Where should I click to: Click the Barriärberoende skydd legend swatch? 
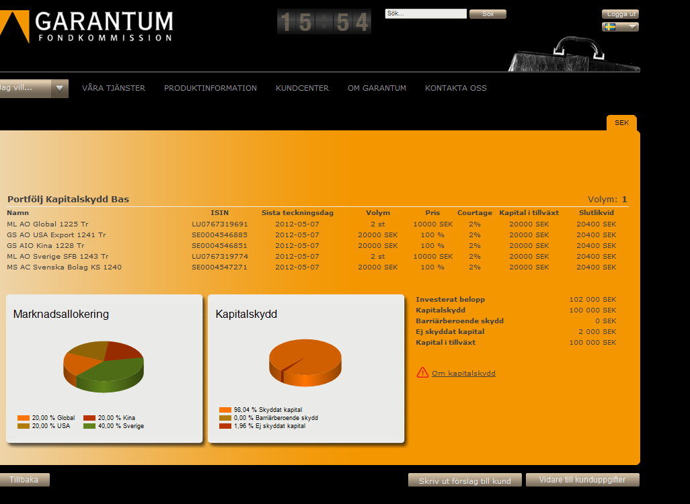coord(225,418)
